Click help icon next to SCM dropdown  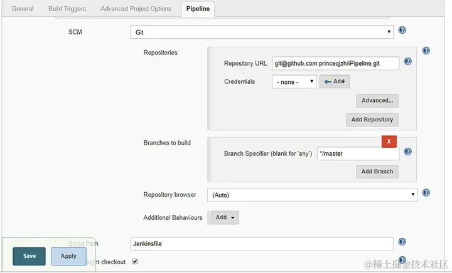click(x=402, y=30)
